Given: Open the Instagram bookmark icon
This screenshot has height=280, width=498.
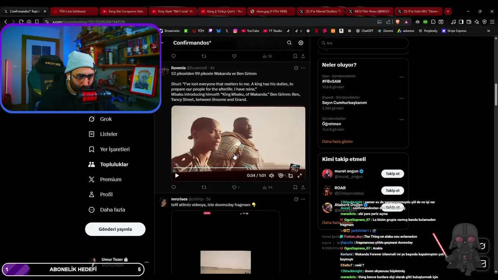Looking at the screenshot, I should click(235, 31).
